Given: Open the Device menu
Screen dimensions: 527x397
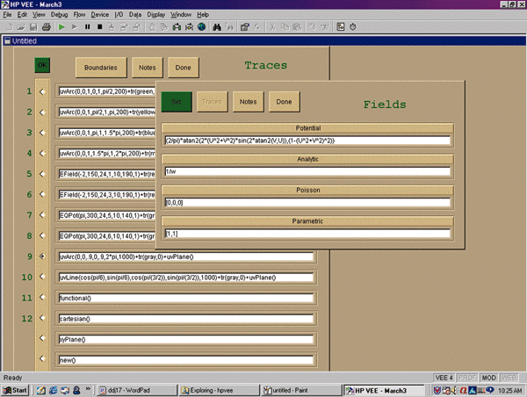Looking at the screenshot, I should (x=100, y=15).
